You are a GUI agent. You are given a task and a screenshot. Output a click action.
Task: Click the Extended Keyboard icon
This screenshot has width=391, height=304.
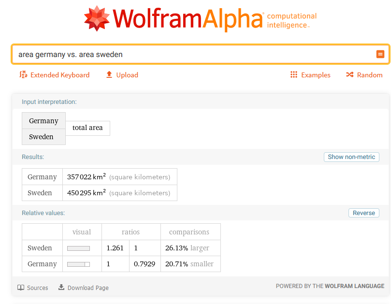[x=23, y=74]
